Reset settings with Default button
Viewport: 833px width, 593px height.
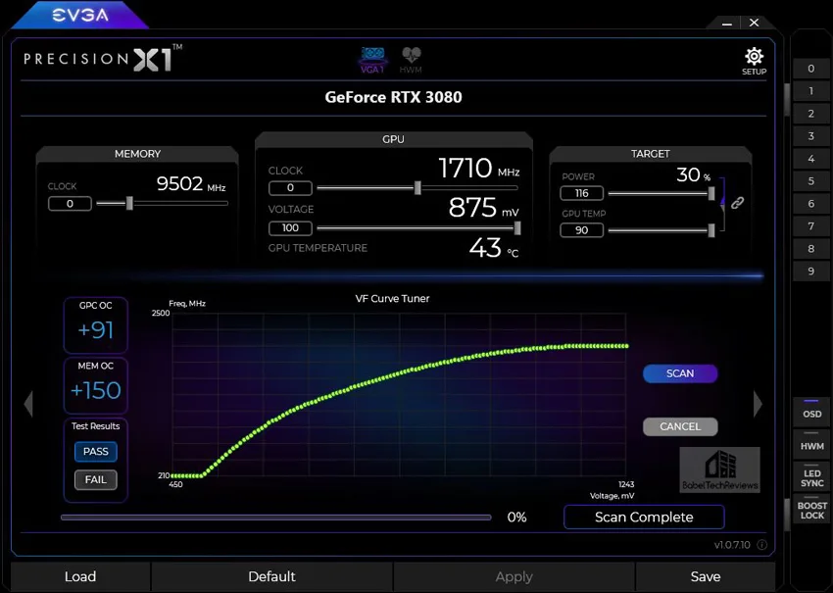[272, 576]
